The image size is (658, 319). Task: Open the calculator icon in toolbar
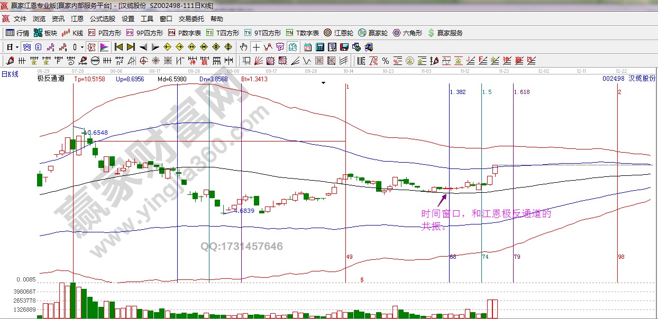click(x=319, y=47)
